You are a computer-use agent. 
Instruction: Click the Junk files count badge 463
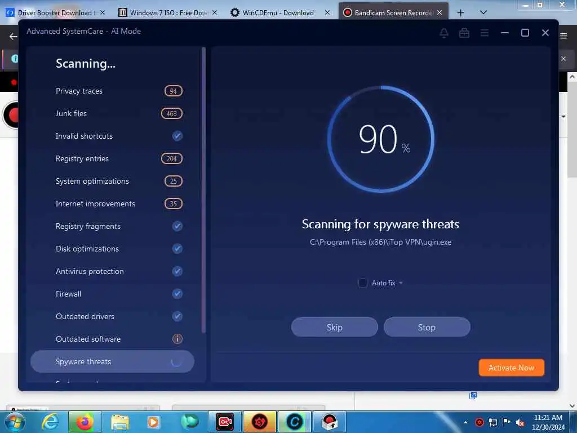172,113
